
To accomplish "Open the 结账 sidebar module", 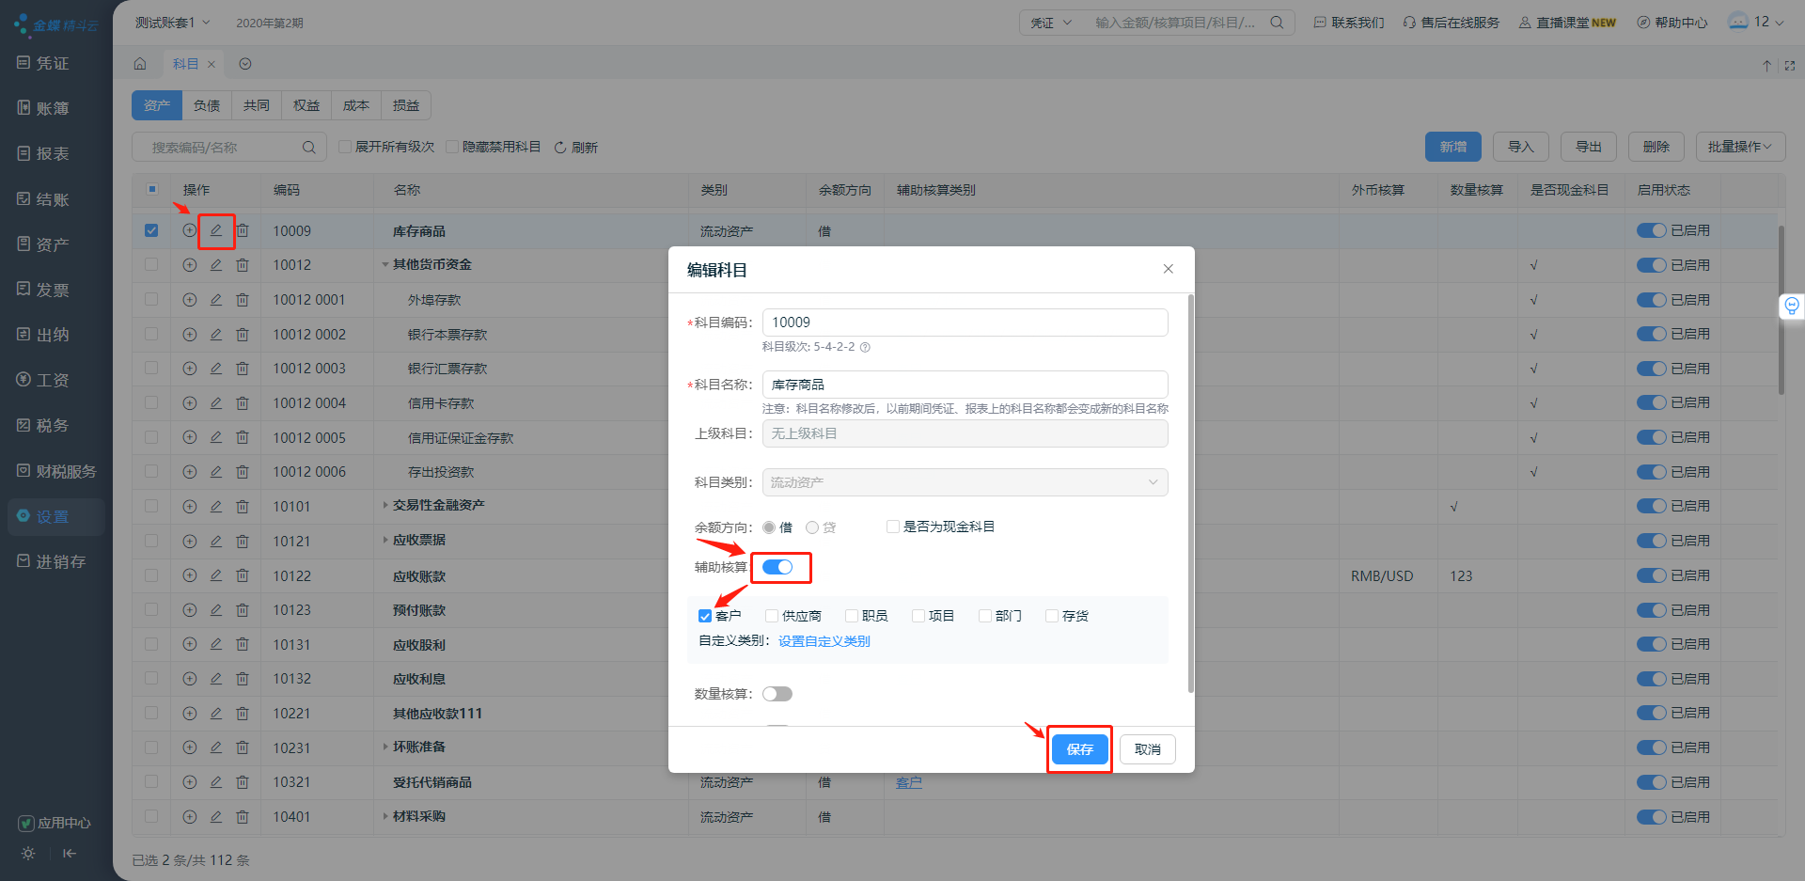I will coord(43,199).
